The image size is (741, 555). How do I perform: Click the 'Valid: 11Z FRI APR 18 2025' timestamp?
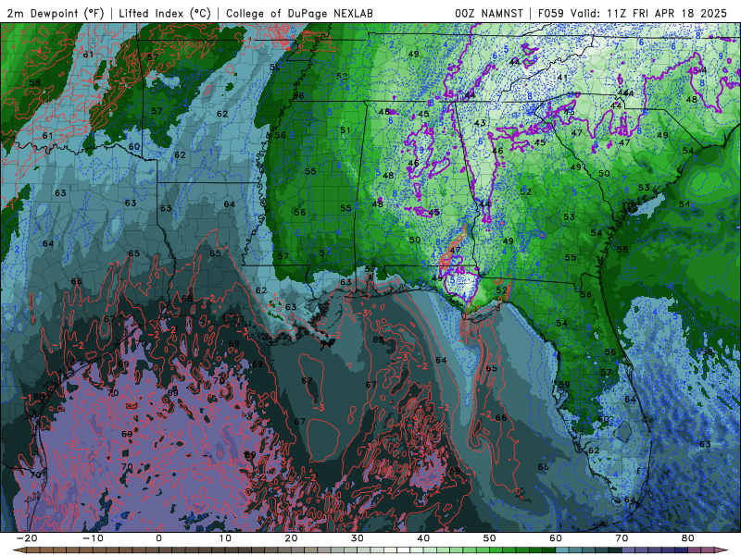pos(648,13)
